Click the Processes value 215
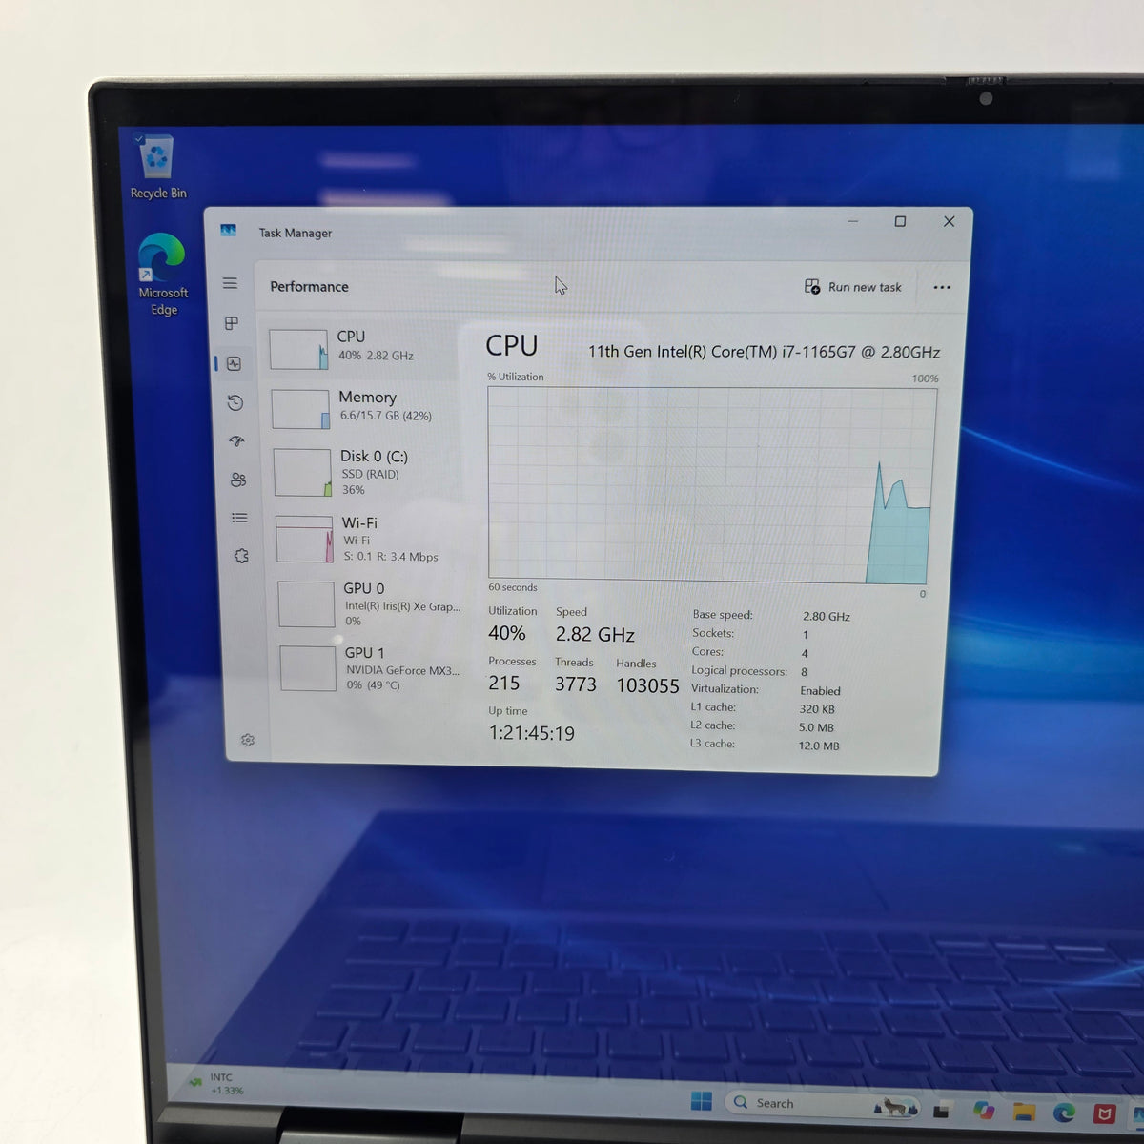Screen dimensions: 1144x1144 click(x=504, y=684)
